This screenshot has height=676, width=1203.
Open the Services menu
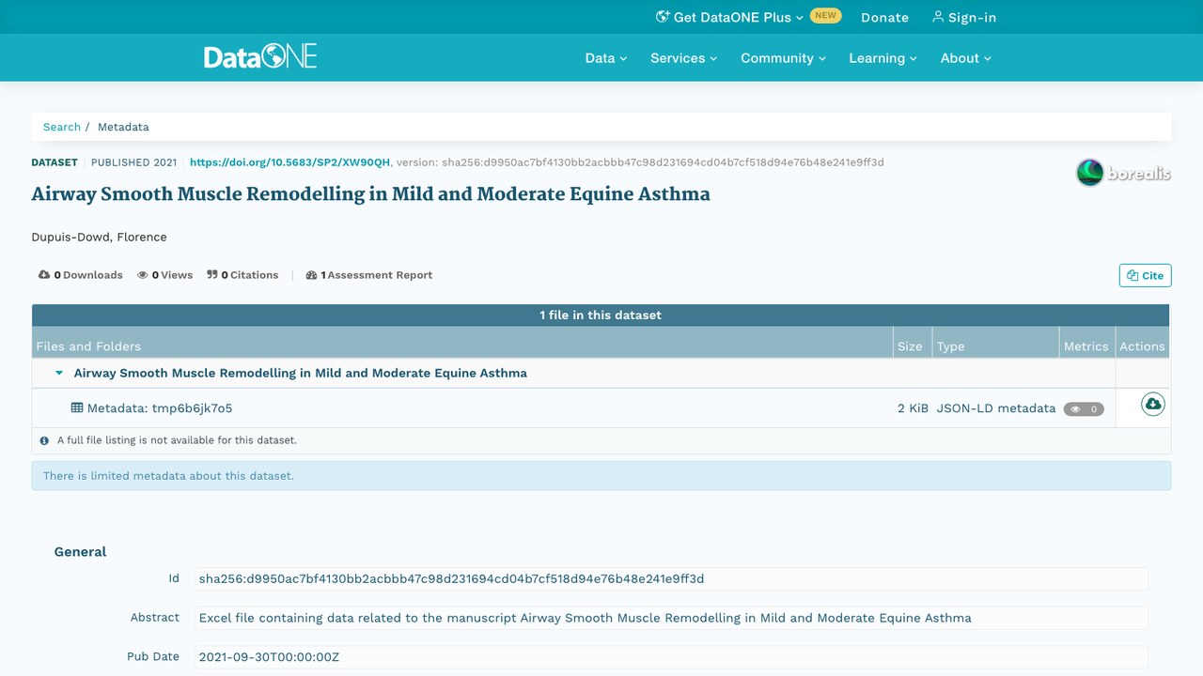pos(684,58)
